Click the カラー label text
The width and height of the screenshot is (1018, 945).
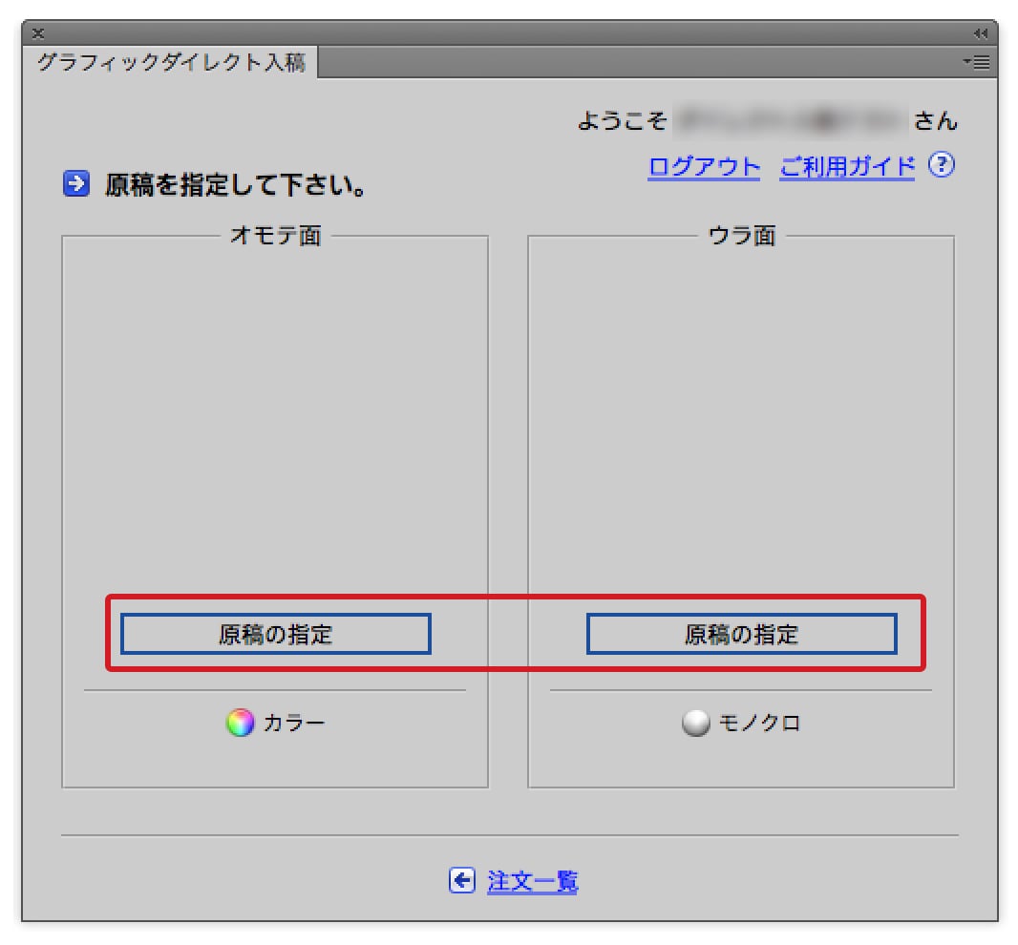pyautogui.click(x=294, y=724)
